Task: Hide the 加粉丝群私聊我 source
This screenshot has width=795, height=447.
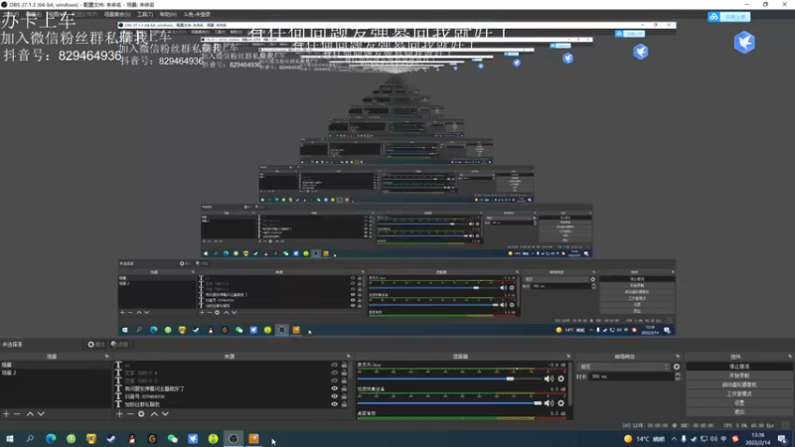Action: click(x=334, y=404)
